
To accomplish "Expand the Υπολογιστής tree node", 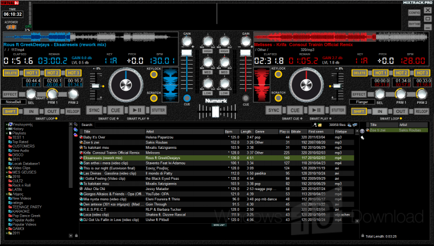I will pyautogui.click(x=7, y=125).
